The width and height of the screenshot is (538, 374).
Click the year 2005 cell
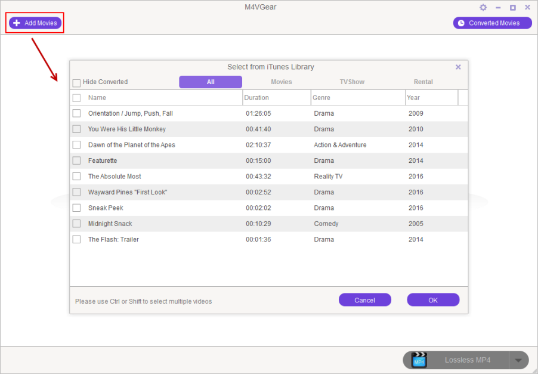pyautogui.click(x=416, y=224)
